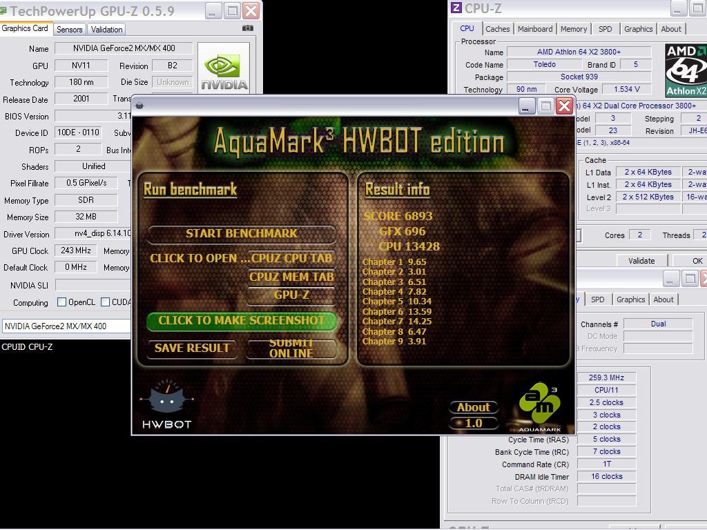
Task: Click the Device ID 10DE - 0110 field
Action: coord(78,132)
